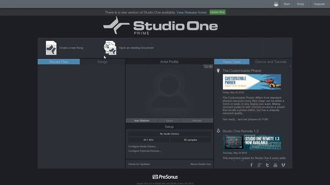This screenshot has width=330, height=185.
Task: Click the Thursday, May 24 2018 date
Action: [x=235, y=153]
